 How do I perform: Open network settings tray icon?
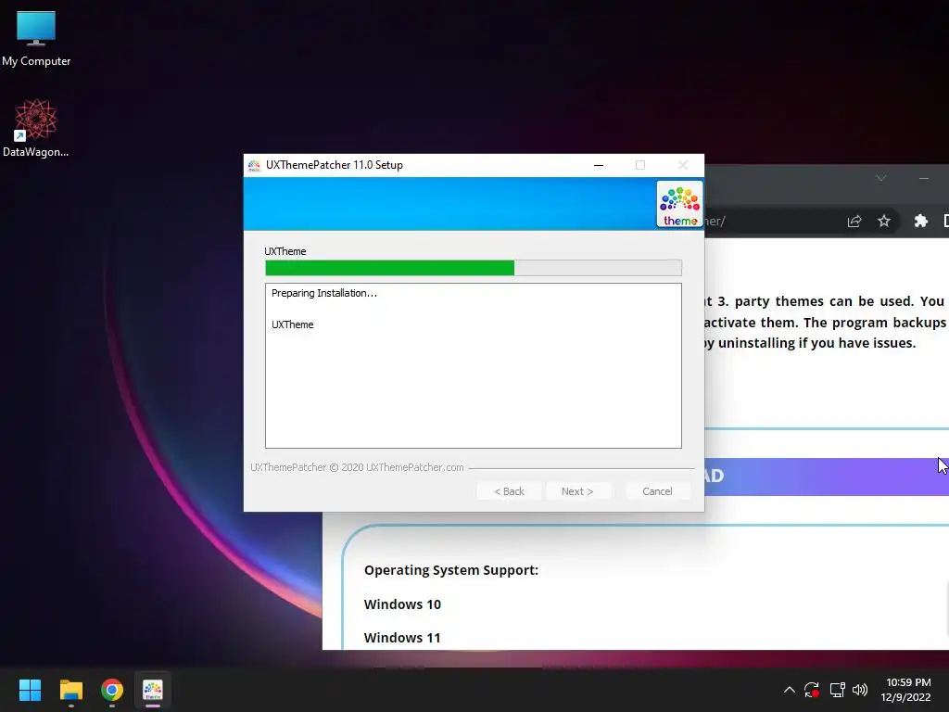click(837, 690)
